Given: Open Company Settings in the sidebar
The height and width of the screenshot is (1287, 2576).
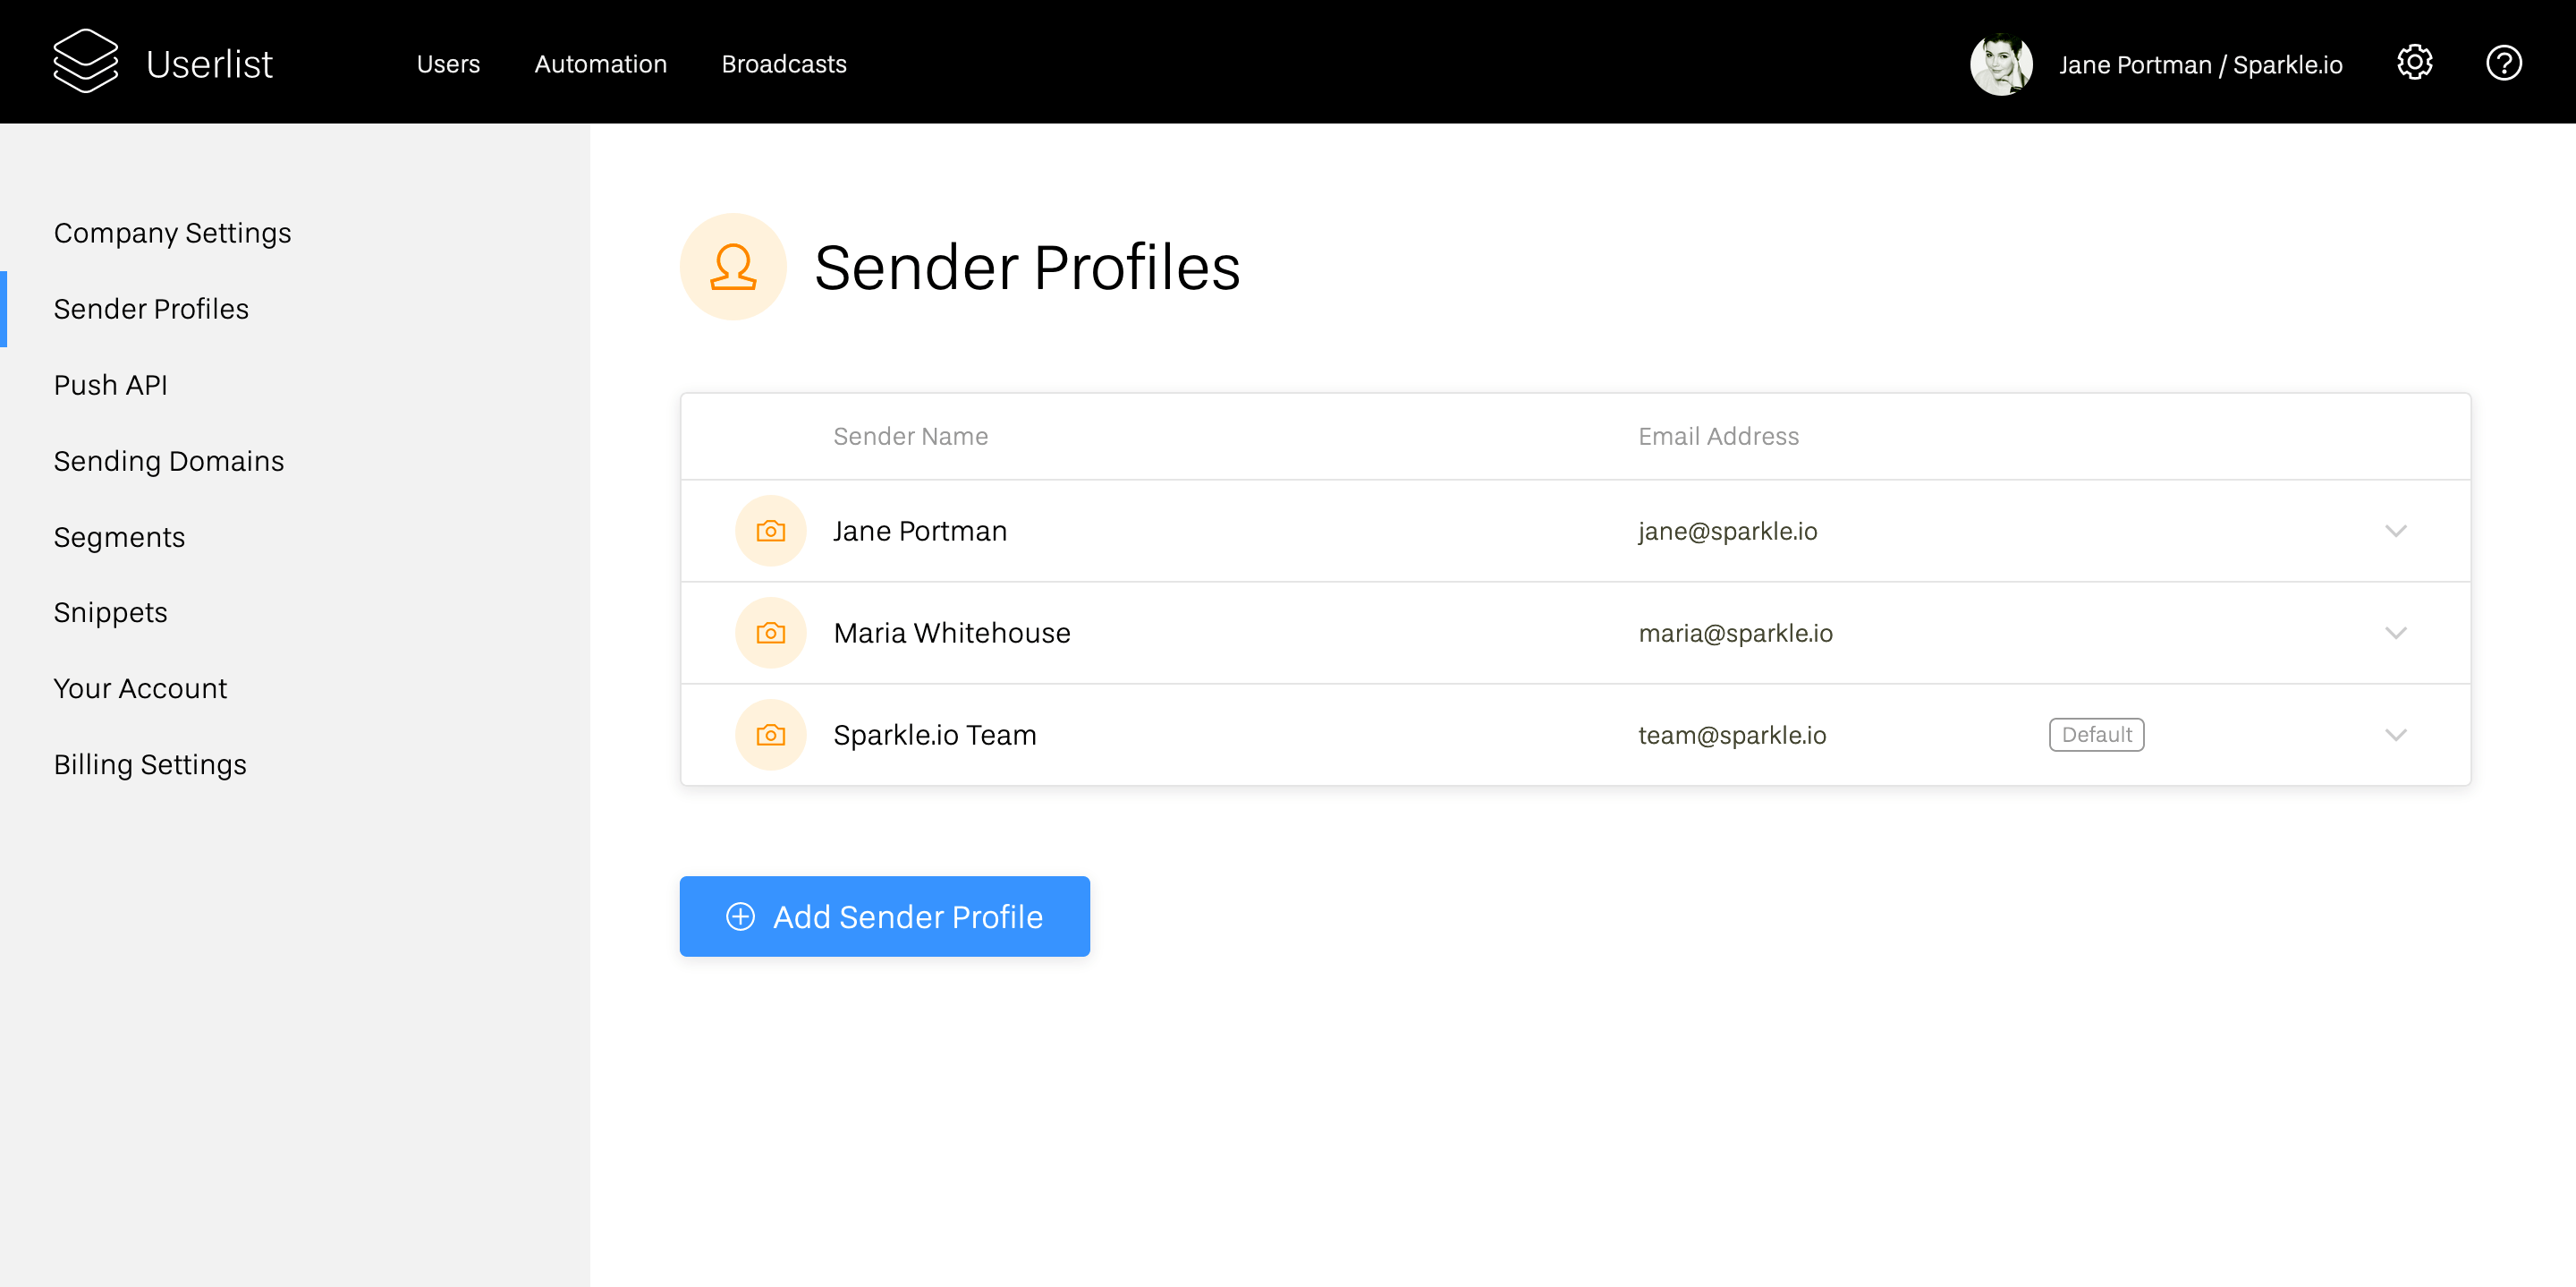Looking at the screenshot, I should 172,232.
